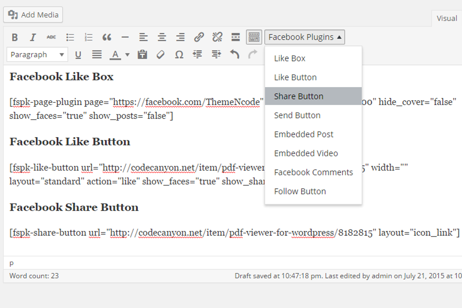Undo the last edit
Image resolution: width=462 pixels, height=308 pixels.
[234, 55]
